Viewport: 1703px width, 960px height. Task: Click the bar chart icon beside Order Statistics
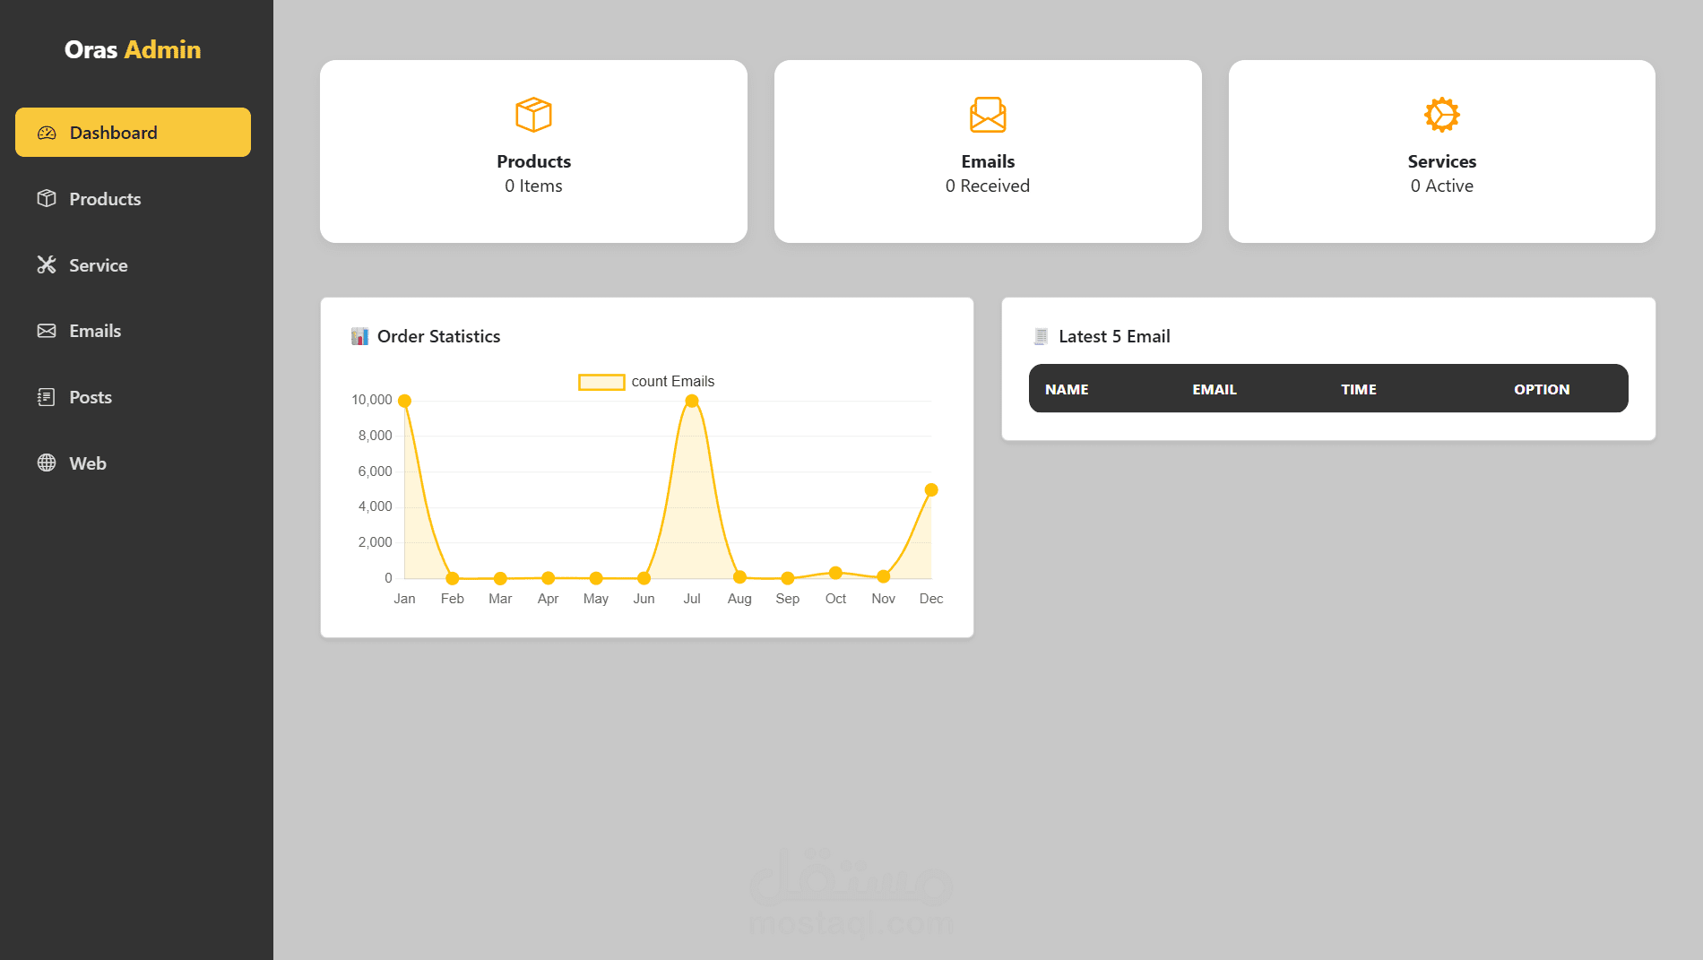[x=360, y=336]
